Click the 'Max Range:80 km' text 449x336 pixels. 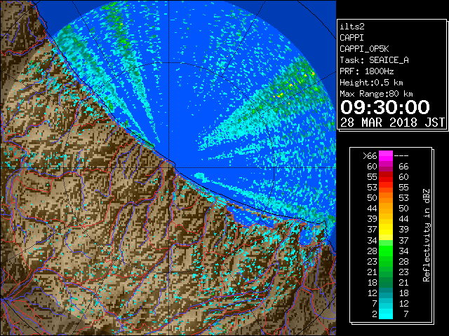point(376,94)
